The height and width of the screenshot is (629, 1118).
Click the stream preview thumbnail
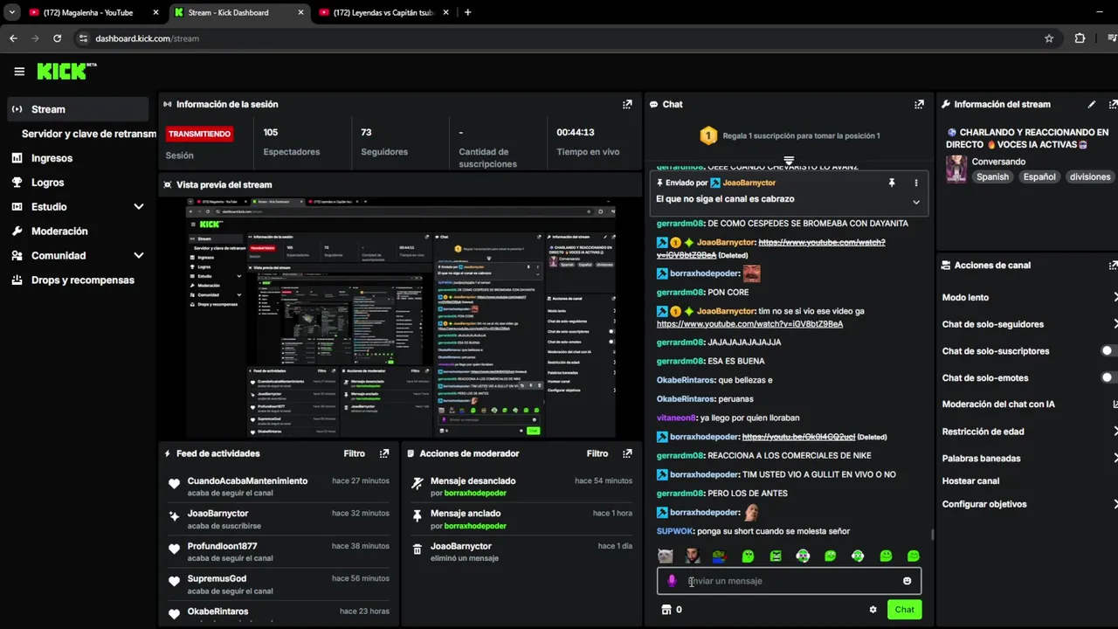pyautogui.click(x=401, y=317)
